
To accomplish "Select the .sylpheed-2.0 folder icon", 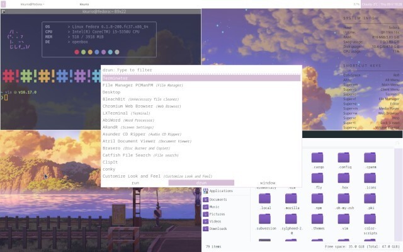I will pyautogui.click(x=291, y=219).
